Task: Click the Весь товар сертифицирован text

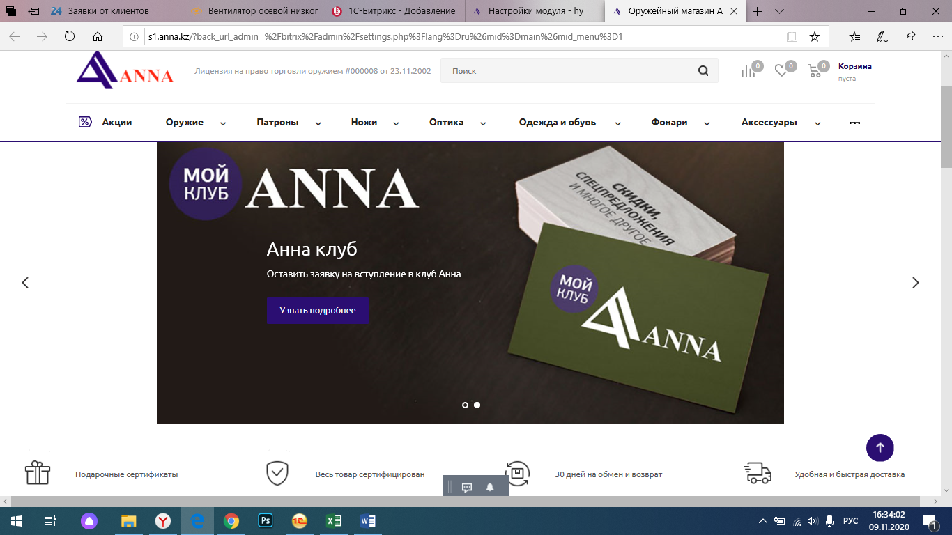Action: 370,474
